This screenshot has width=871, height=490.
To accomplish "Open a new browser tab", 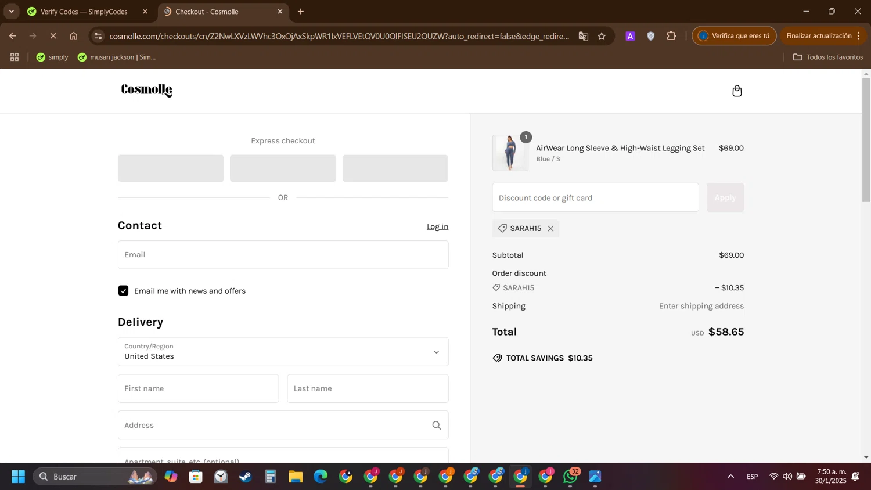I will pos(301,12).
